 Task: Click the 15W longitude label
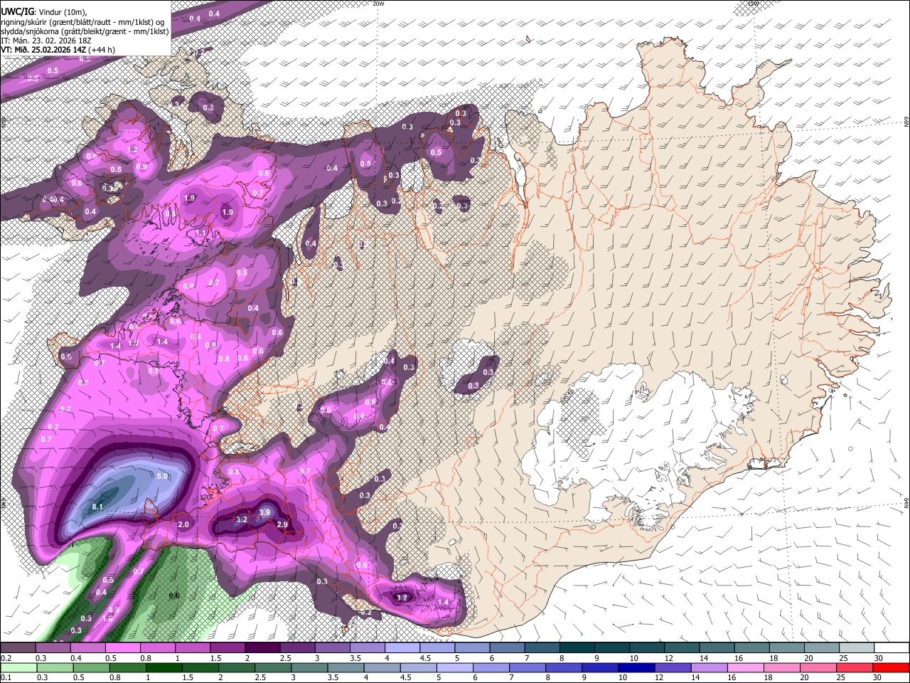tap(754, 4)
